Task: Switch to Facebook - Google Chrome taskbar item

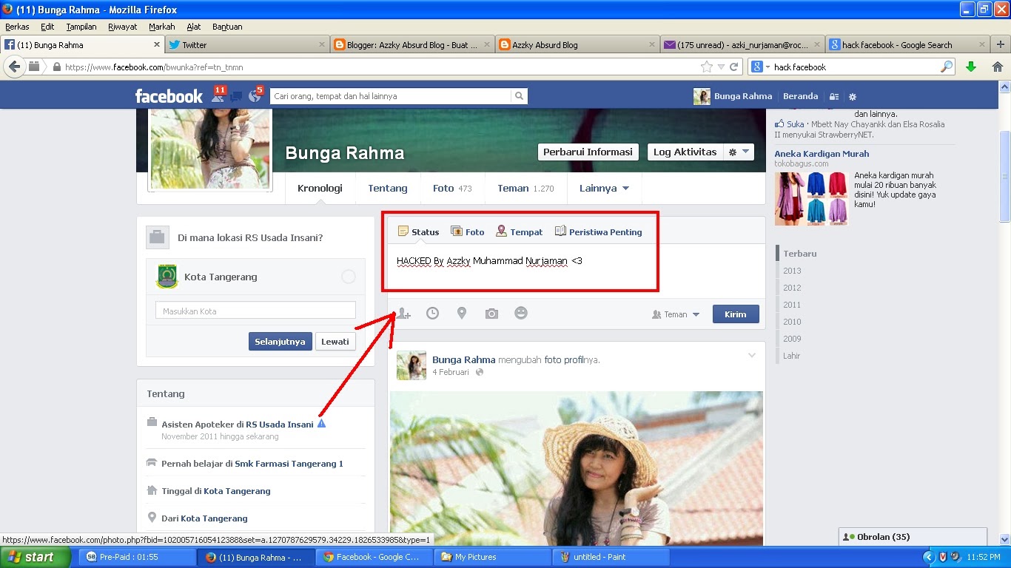Action: pyautogui.click(x=374, y=557)
